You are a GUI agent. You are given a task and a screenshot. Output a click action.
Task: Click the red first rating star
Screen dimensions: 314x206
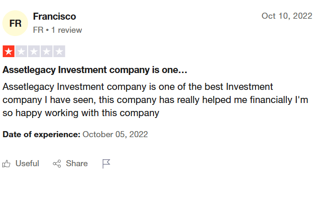[x=8, y=51]
